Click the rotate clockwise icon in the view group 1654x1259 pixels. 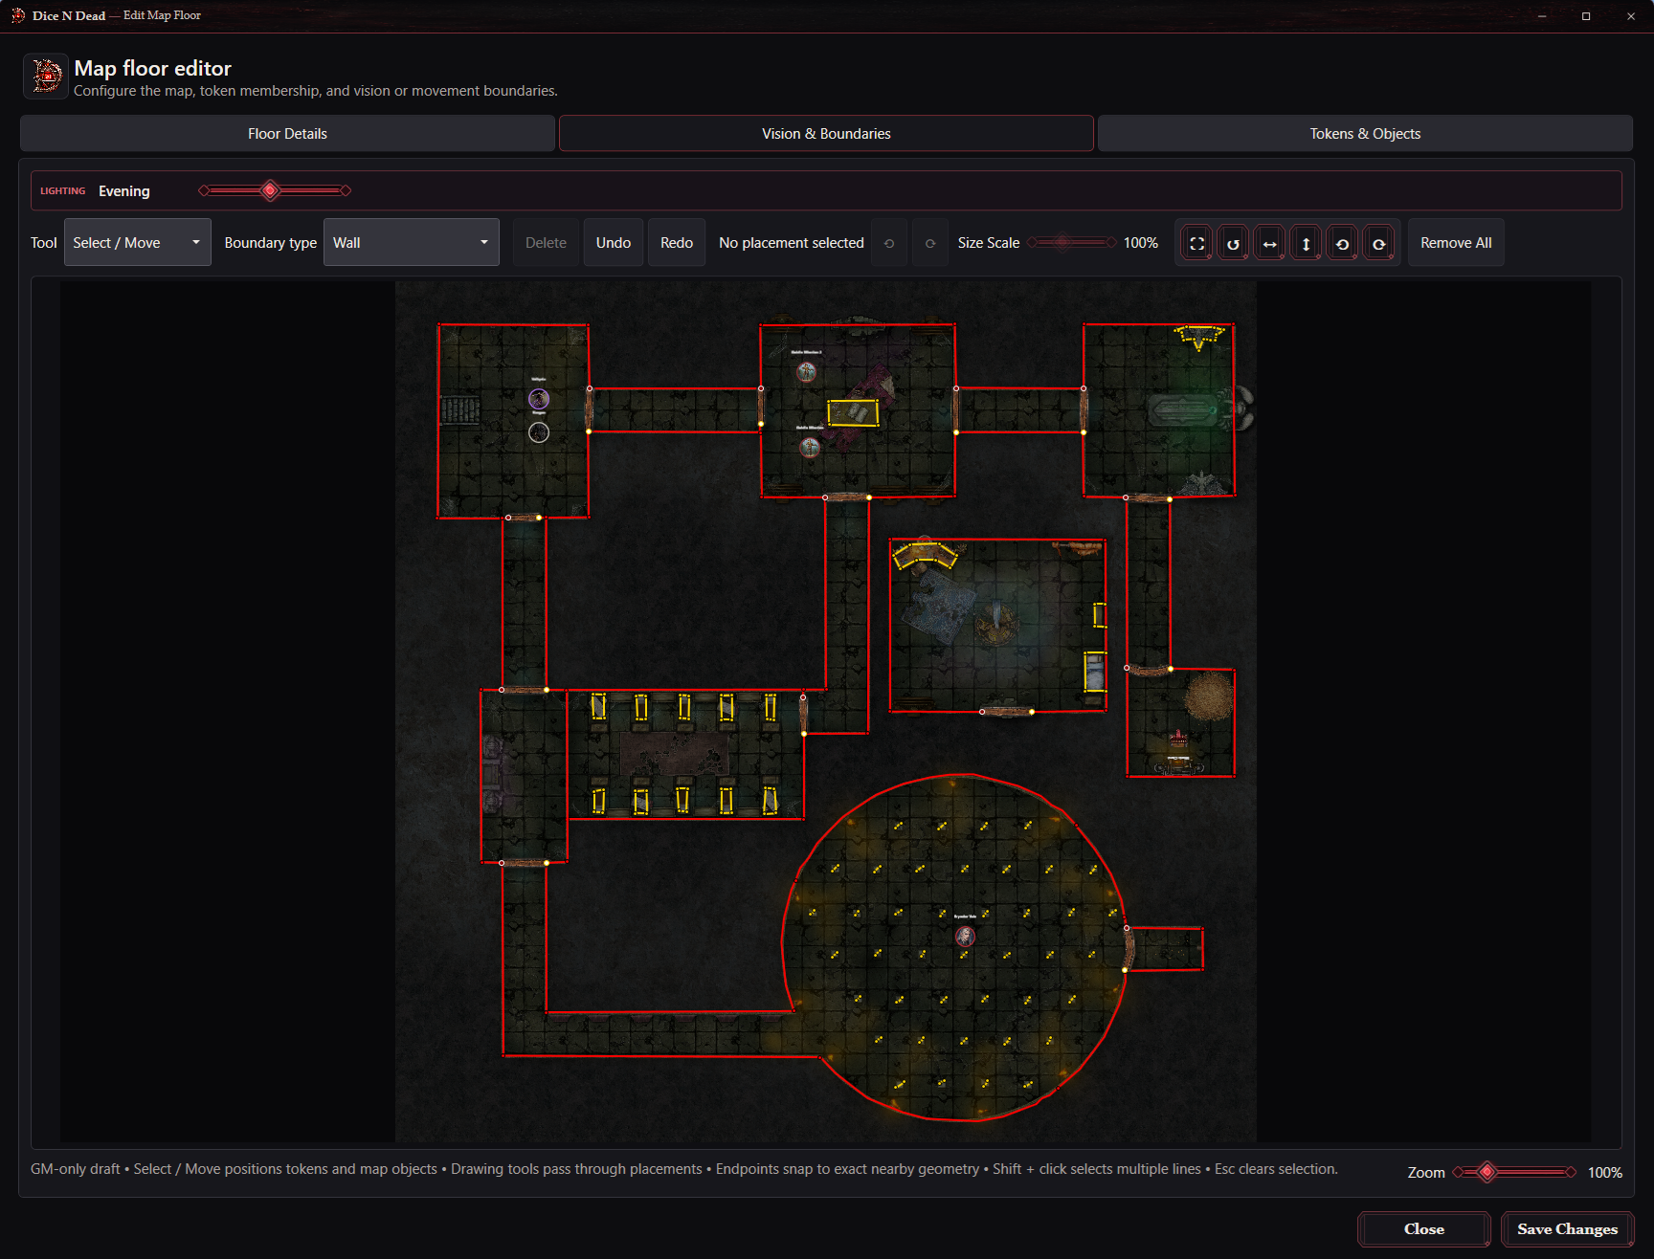[x=1378, y=243]
